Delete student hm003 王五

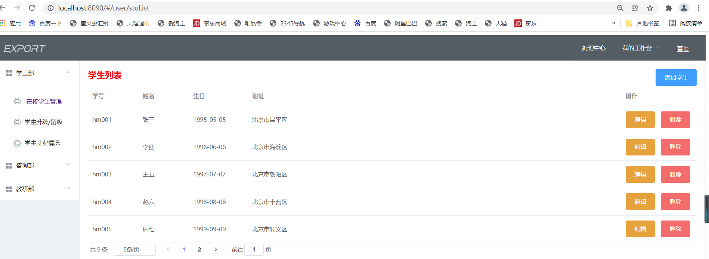[x=675, y=174]
